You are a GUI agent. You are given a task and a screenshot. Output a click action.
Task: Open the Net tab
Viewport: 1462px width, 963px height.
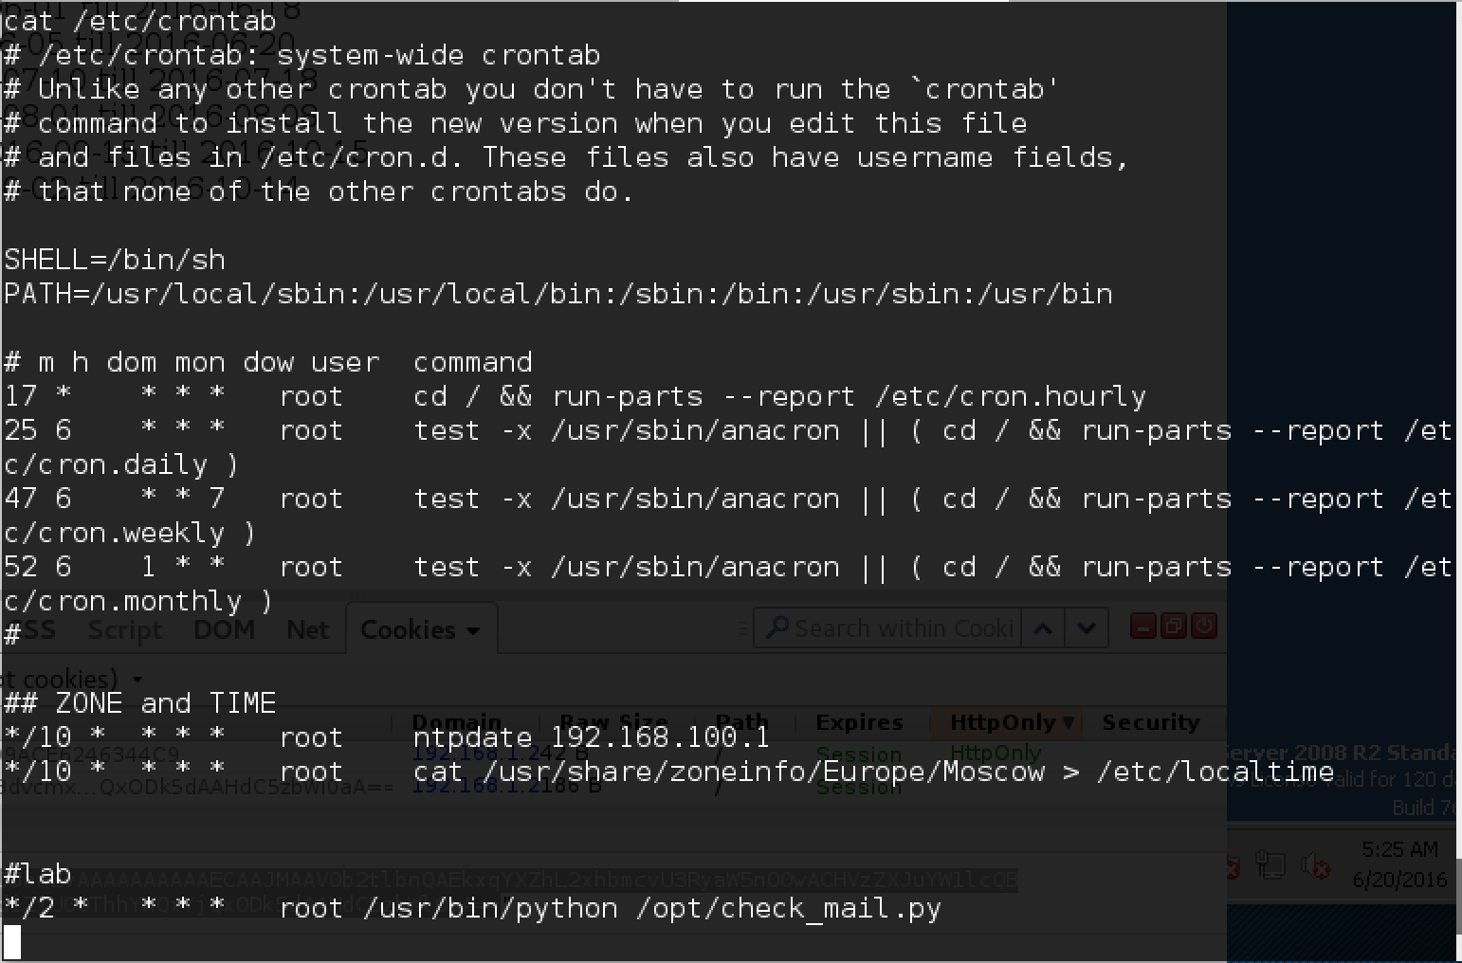tap(307, 630)
